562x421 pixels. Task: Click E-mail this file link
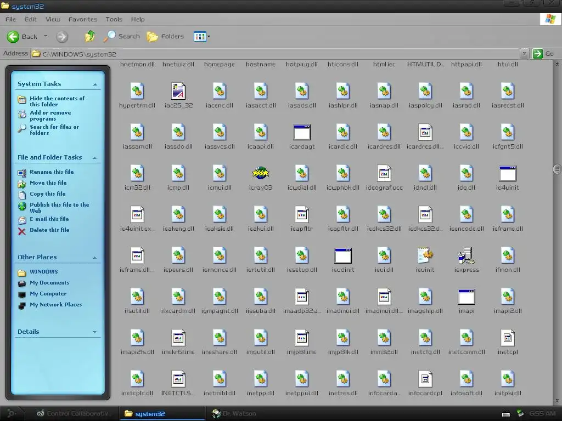click(49, 219)
